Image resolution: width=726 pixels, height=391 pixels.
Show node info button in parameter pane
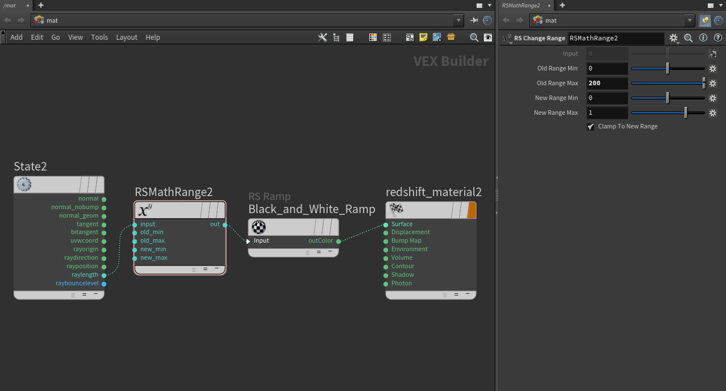(x=703, y=38)
